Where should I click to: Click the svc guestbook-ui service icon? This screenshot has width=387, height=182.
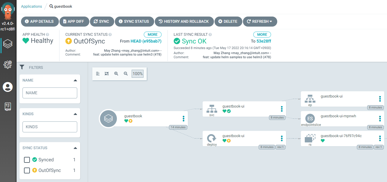click(x=212, y=108)
